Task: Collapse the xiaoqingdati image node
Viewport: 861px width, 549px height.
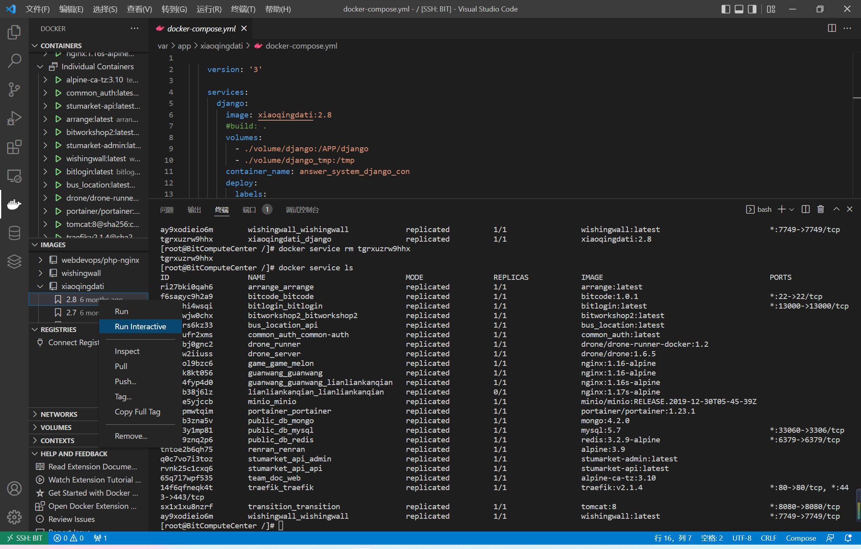Action: 40,286
